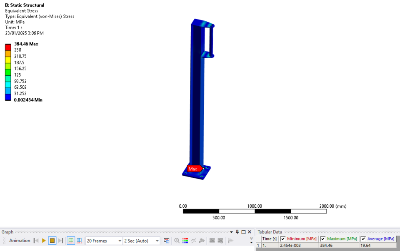
Task: Click the Max stress annotation on the model
Action: 193,169
